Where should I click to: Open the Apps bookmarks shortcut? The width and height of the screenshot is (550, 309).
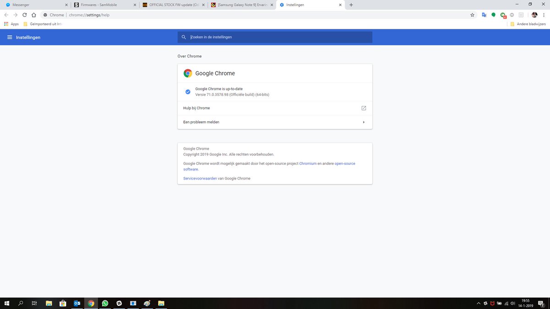[11, 24]
